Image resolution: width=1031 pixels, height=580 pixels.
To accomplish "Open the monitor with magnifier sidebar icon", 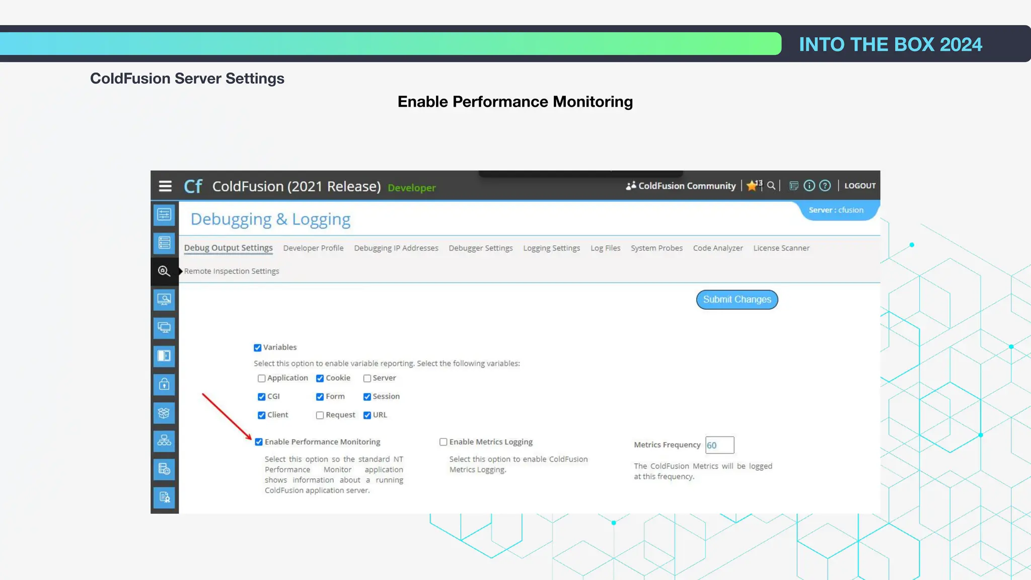I will click(164, 300).
